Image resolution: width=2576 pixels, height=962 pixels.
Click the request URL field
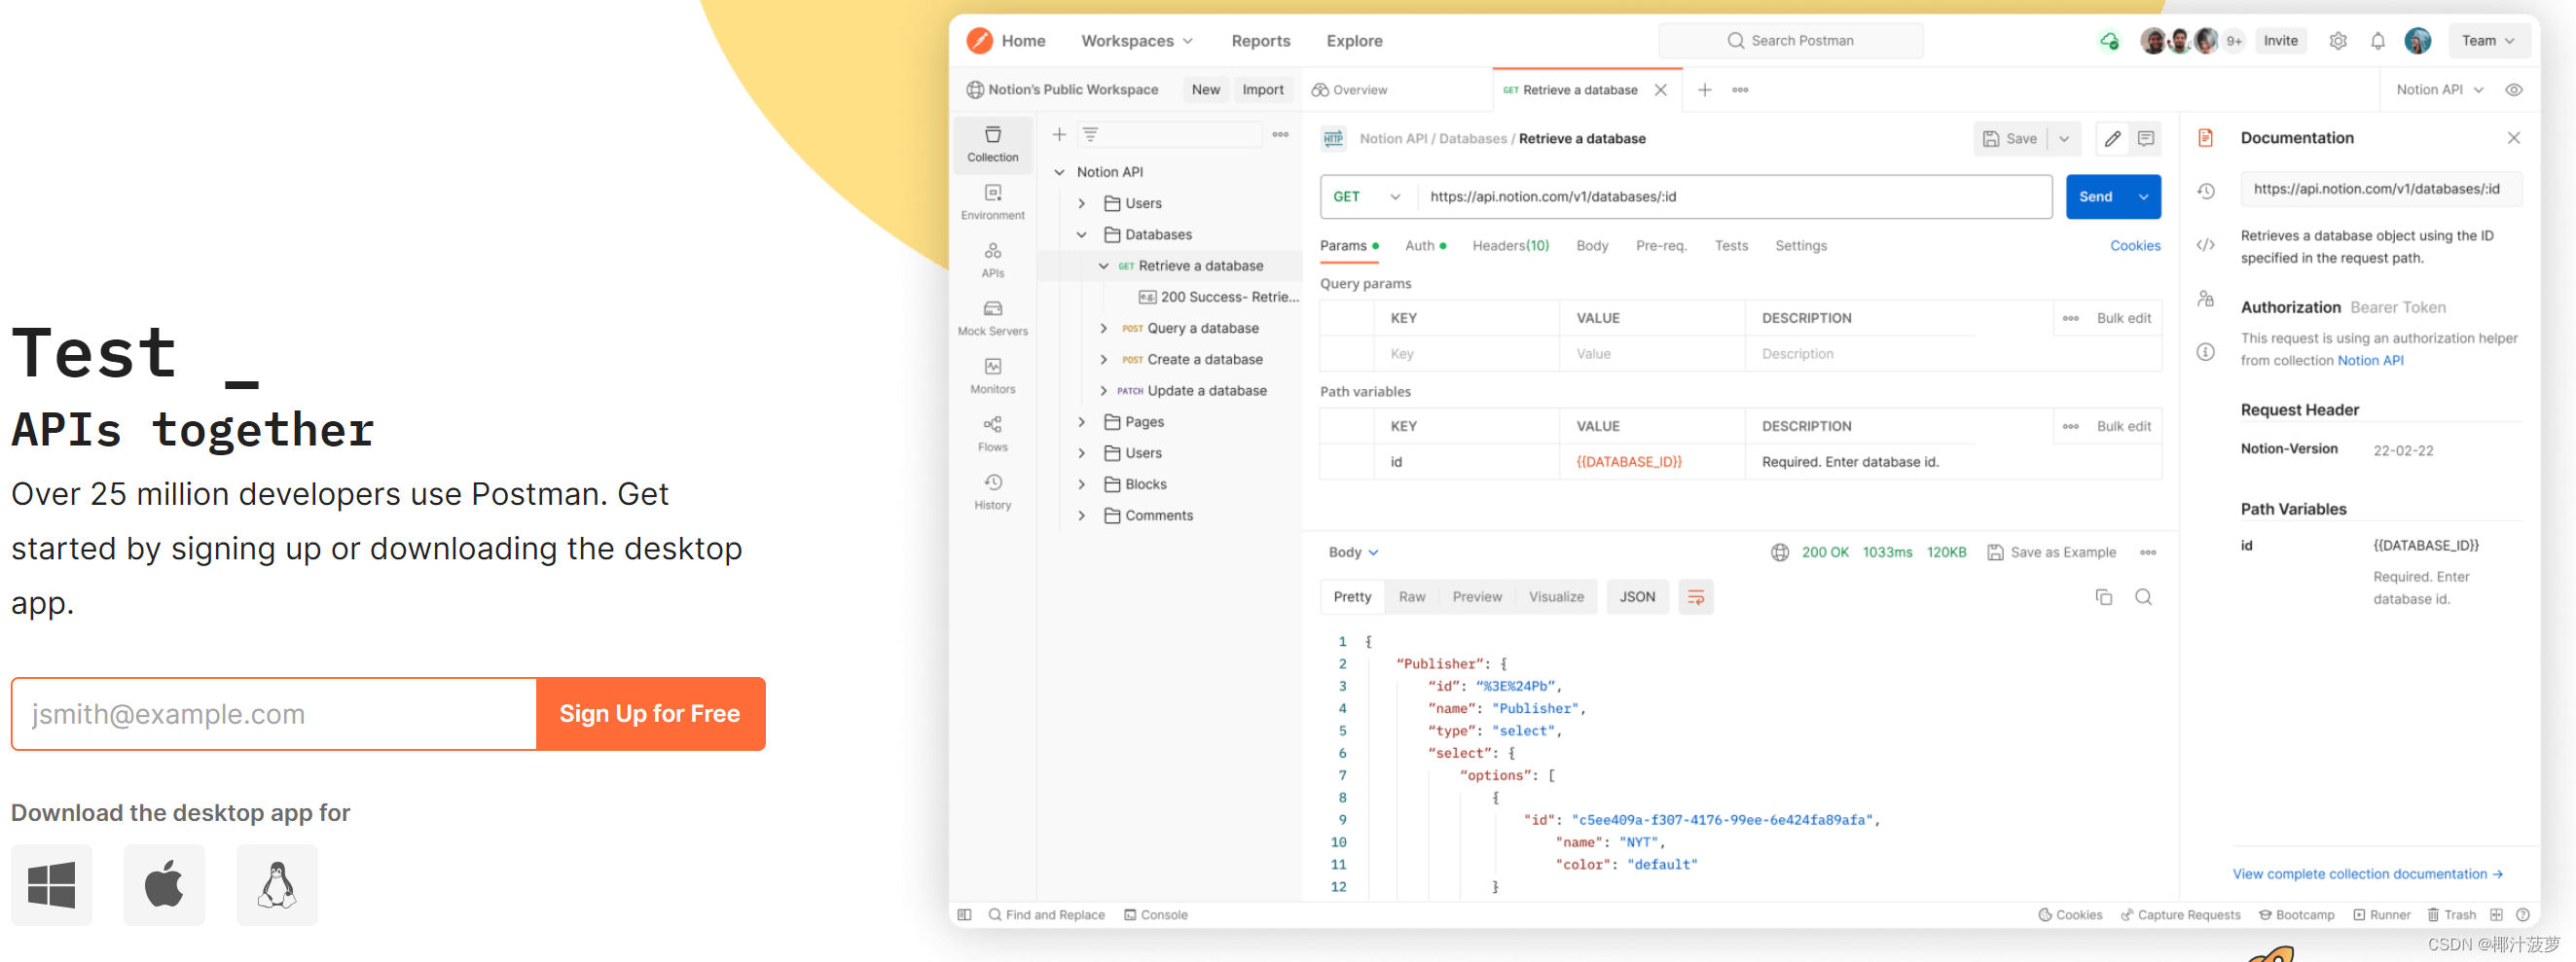point(1734,197)
